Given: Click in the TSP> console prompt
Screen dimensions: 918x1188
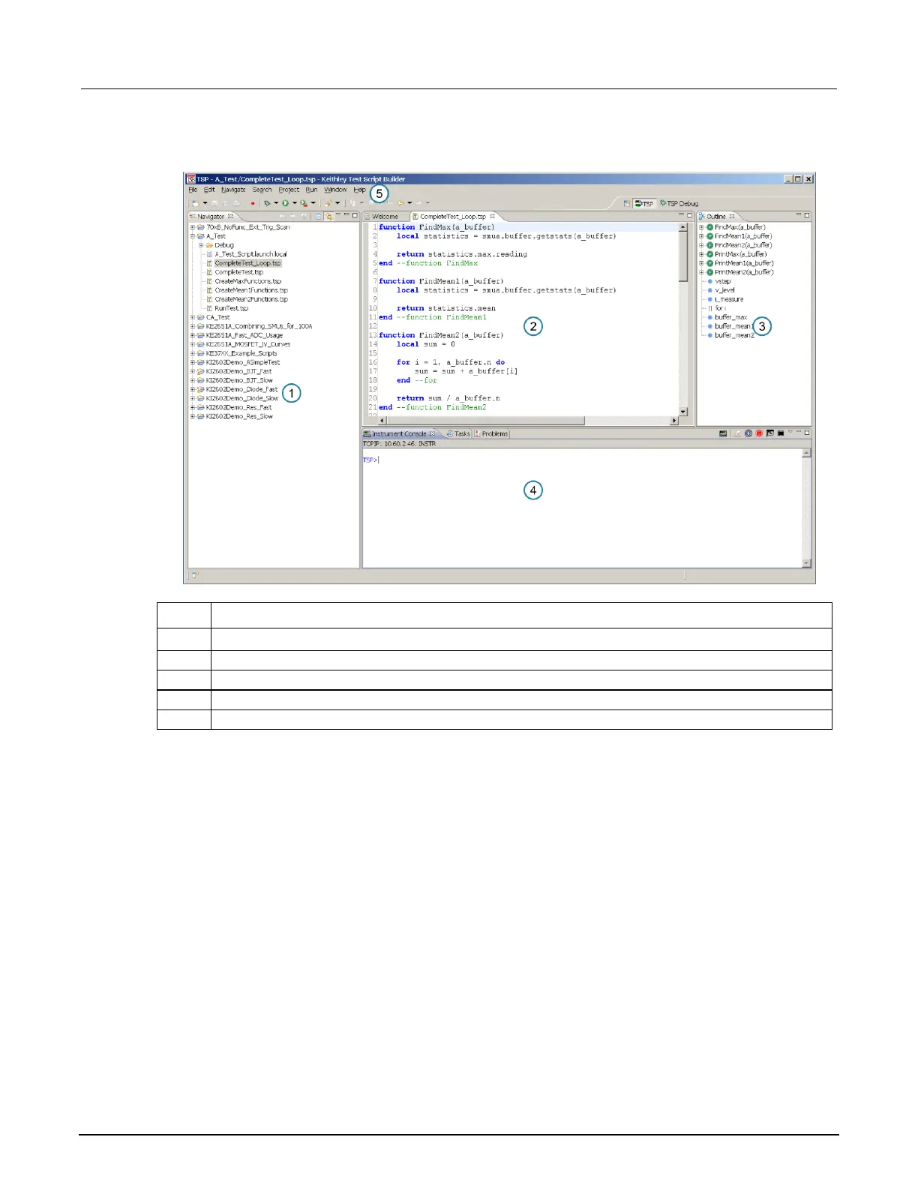Looking at the screenshot, I should click(x=371, y=460).
